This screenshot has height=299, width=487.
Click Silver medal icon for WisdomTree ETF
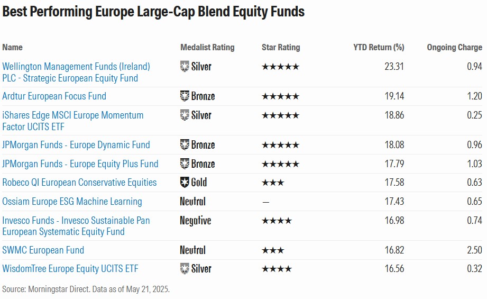coord(185,269)
